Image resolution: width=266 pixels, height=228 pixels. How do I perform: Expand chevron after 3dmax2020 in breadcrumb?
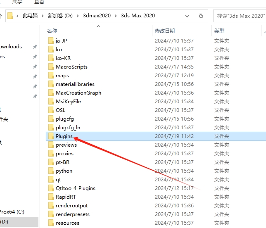116,16
